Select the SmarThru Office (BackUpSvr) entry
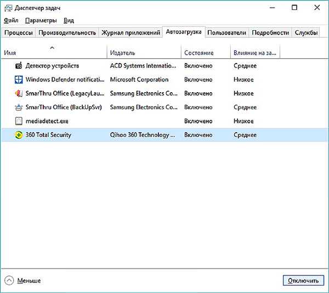 point(64,107)
